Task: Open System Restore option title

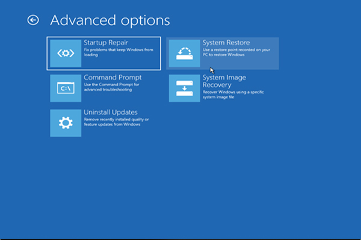Action: pos(226,43)
